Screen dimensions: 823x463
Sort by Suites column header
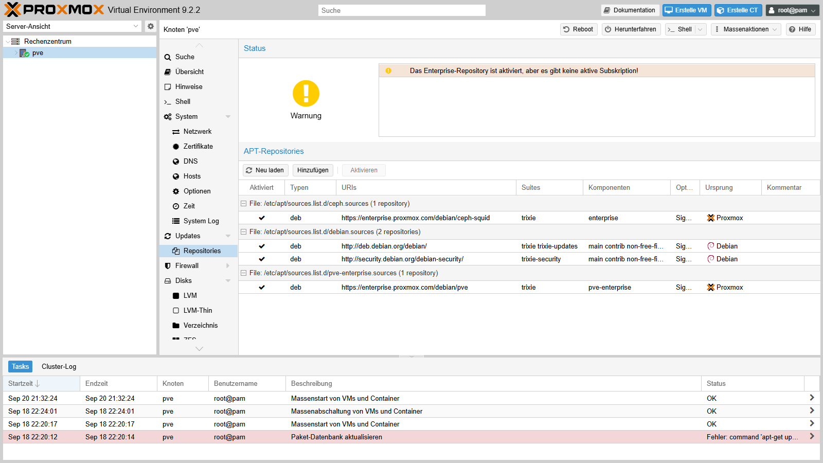coord(549,188)
